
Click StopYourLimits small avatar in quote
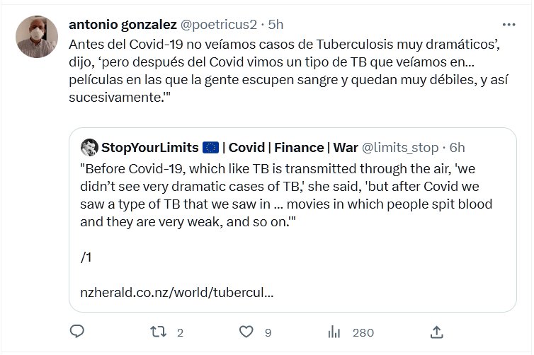coord(89,147)
